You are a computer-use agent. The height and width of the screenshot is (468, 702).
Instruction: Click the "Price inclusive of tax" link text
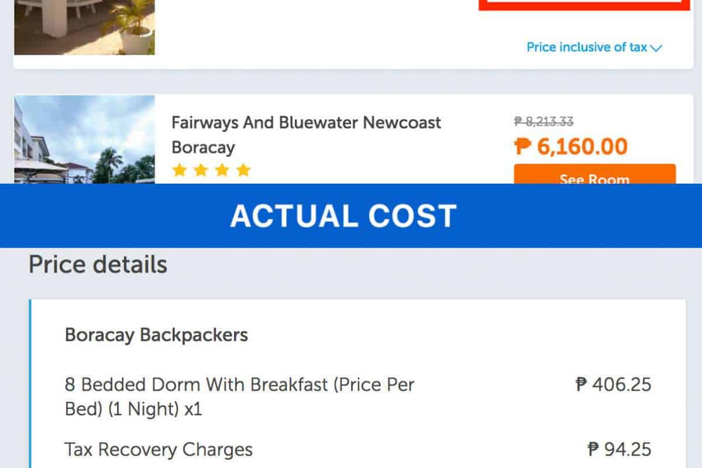click(586, 47)
